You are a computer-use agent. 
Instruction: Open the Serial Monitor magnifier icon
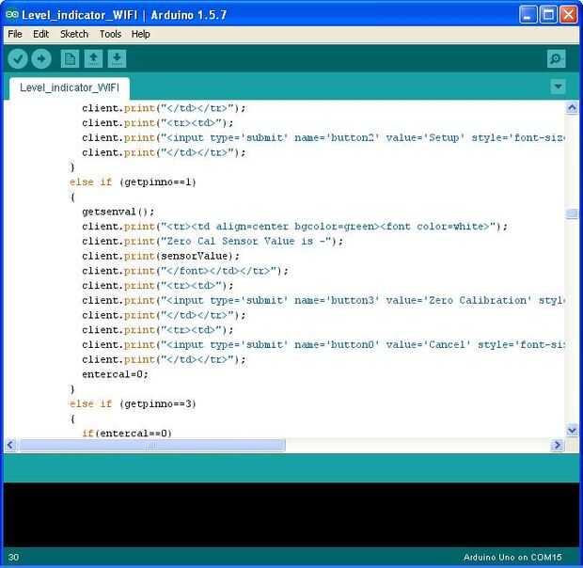(557, 58)
